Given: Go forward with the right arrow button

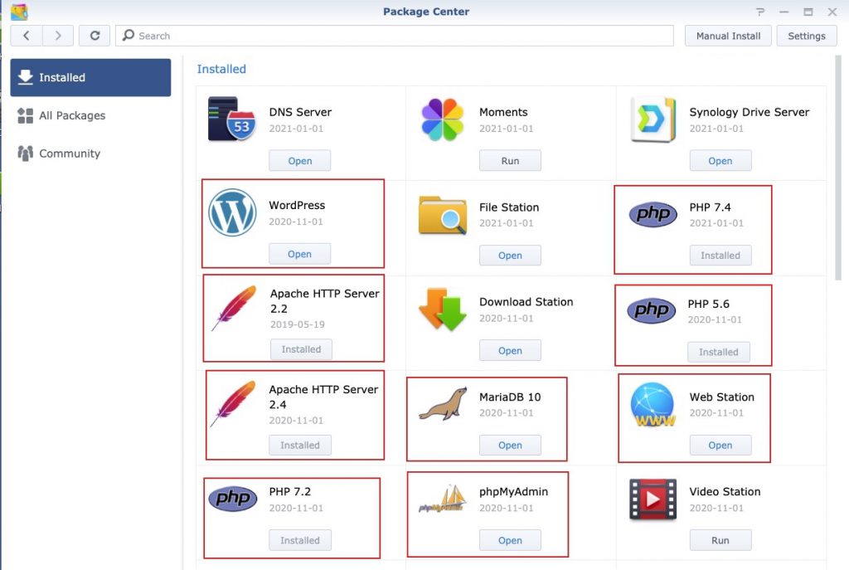Looking at the screenshot, I should 58,36.
